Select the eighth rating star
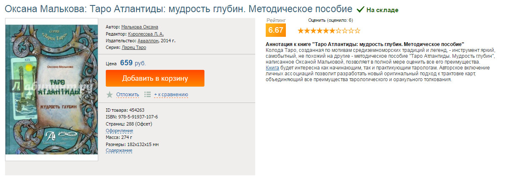Viewport: 505px width, 177px height. pyautogui.click(x=345, y=31)
